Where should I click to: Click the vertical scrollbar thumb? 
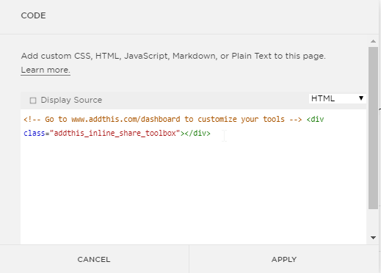point(373,128)
